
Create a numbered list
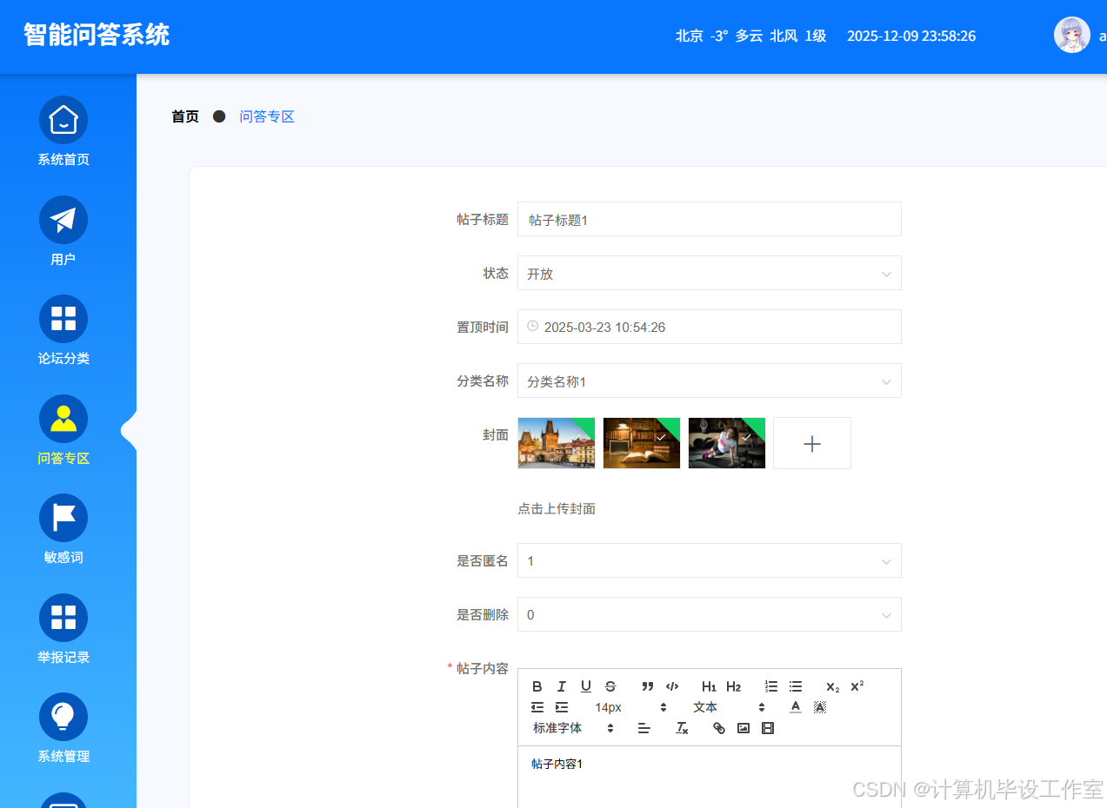pyautogui.click(x=770, y=686)
